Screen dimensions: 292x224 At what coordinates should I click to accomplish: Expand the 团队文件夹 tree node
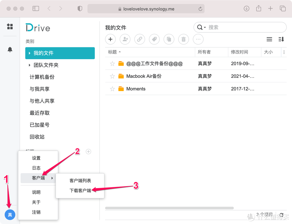click(29, 65)
